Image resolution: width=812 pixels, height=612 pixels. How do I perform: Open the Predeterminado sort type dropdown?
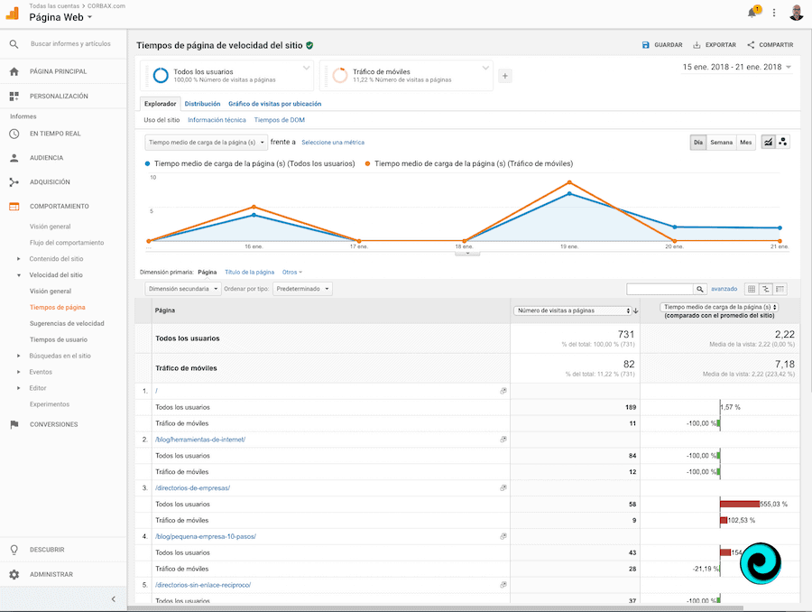(302, 289)
